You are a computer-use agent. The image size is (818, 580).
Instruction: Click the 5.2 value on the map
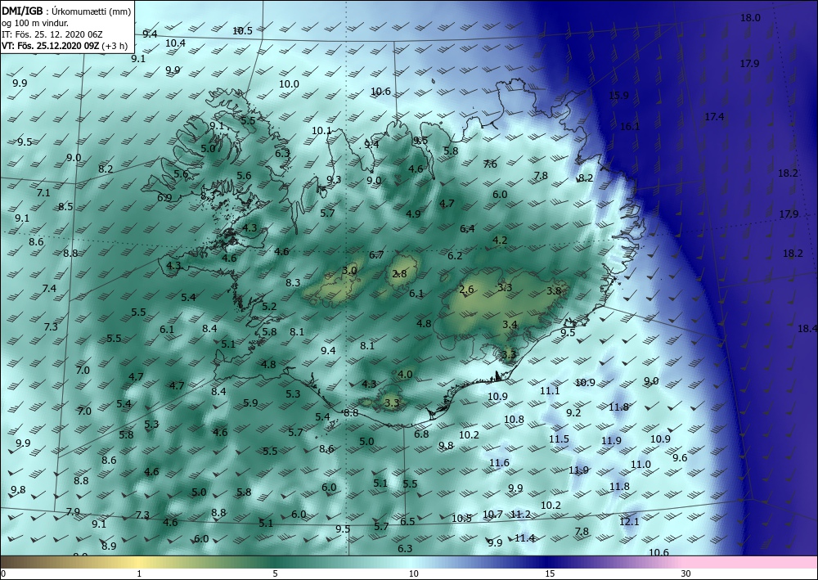[269, 306]
